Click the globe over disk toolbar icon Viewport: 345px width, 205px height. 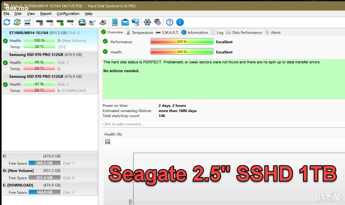(82, 22)
